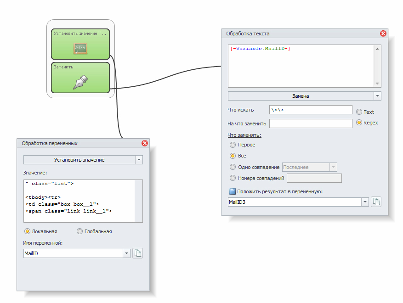Click the chalkboard icon in the set value block

click(80, 49)
